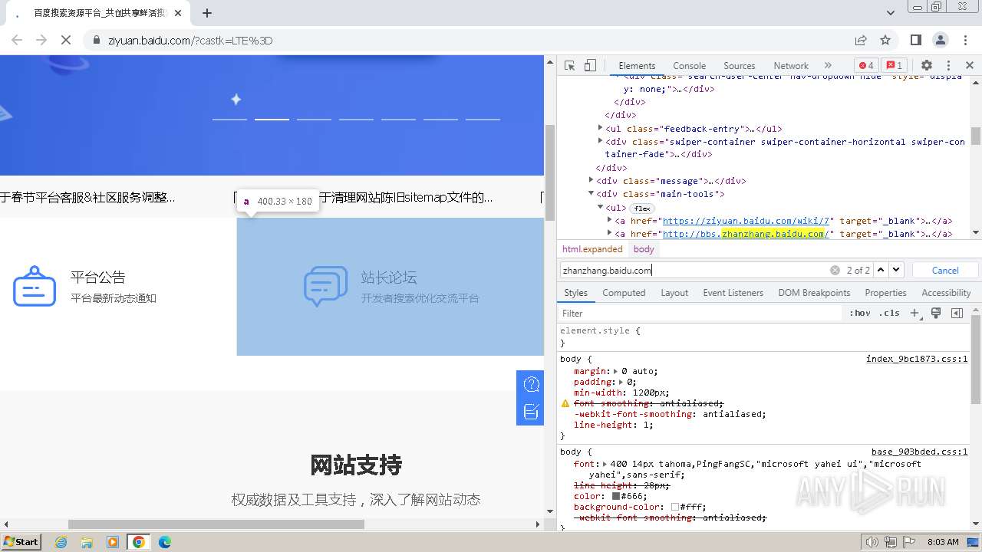Switch to the Layout pane tab
Screen dimensions: 982x552
click(674, 293)
